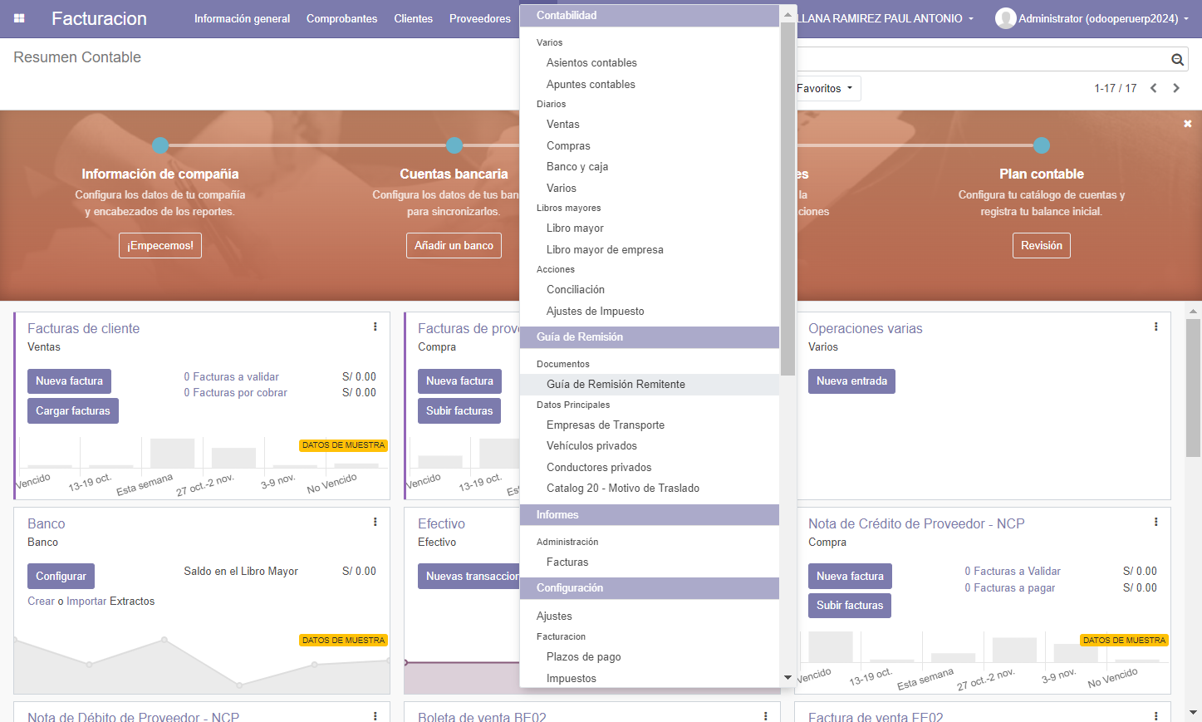
Task: Open Facturas de cliente card options menu
Action: click(375, 327)
